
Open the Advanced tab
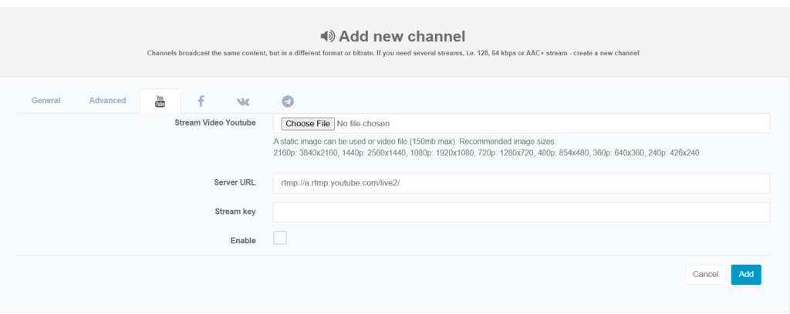tap(107, 101)
